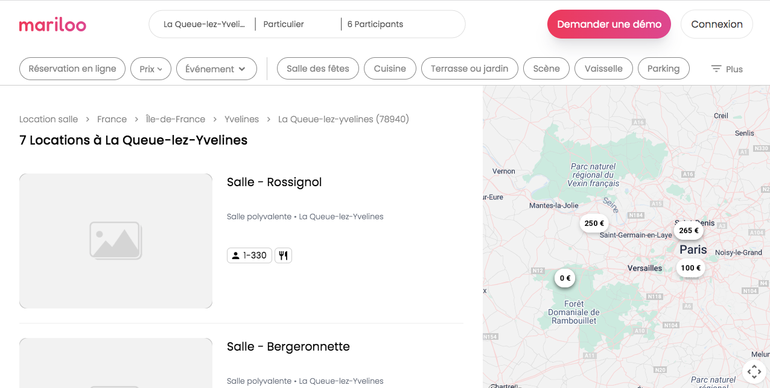Click the filter lines icon beside Plus
Image resolution: width=770 pixels, height=388 pixels.
click(716, 69)
